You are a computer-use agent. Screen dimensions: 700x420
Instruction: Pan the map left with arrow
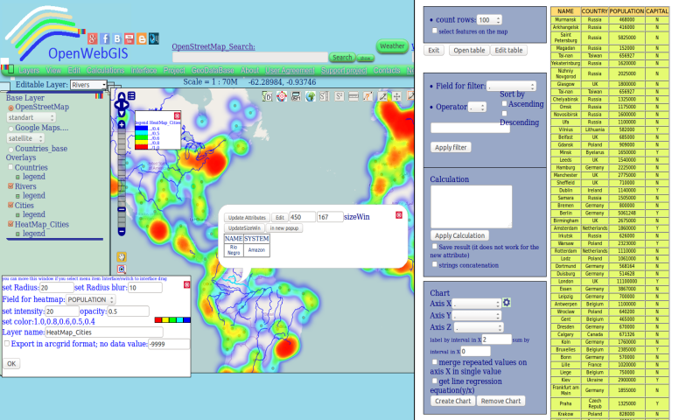click(x=117, y=105)
